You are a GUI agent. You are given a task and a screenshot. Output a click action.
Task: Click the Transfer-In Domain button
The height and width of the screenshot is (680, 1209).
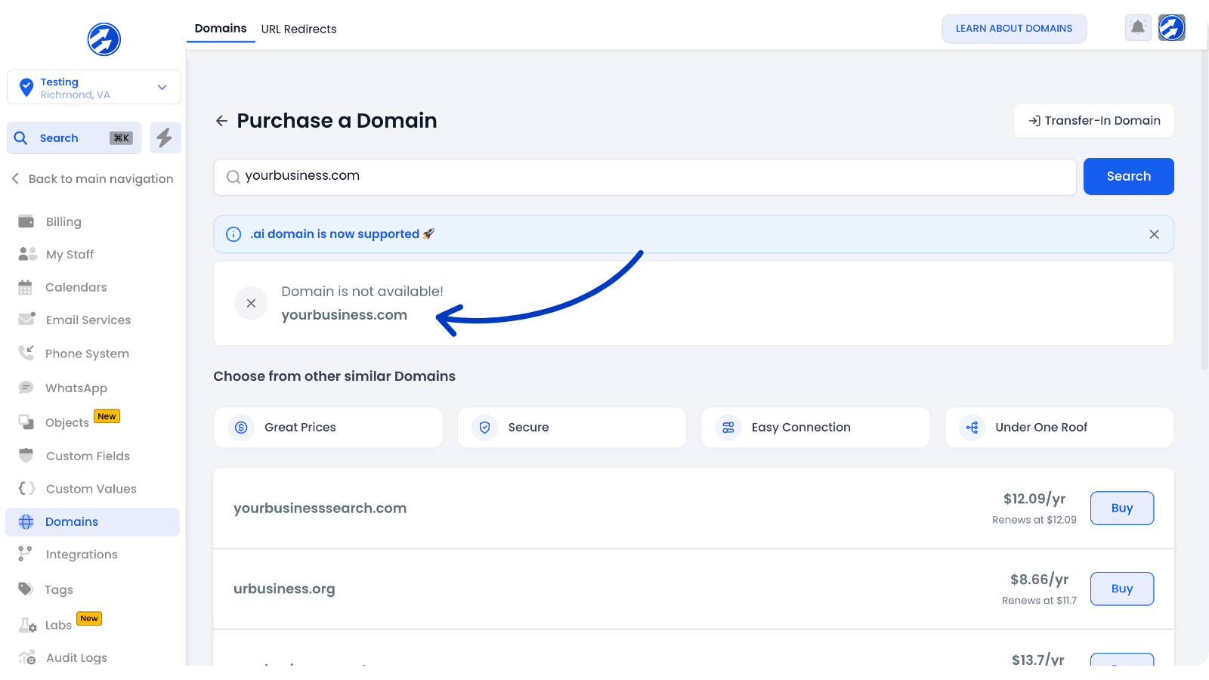1093,121
